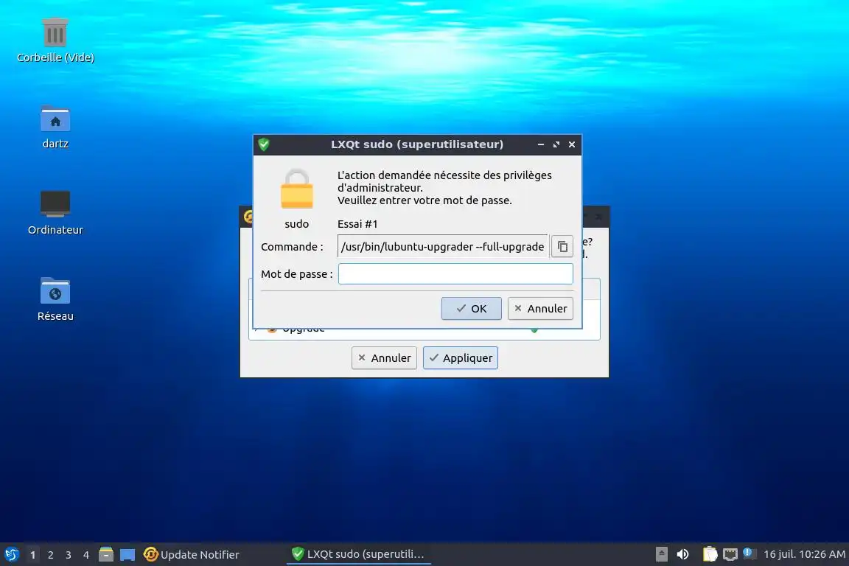The height and width of the screenshot is (566, 849).
Task: Minimize the LXQt sudo dialog
Action: 540,144
